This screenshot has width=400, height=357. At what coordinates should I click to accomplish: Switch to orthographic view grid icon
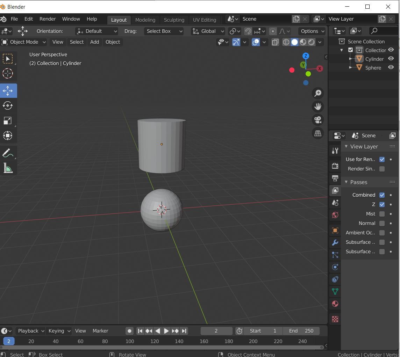pyautogui.click(x=318, y=133)
